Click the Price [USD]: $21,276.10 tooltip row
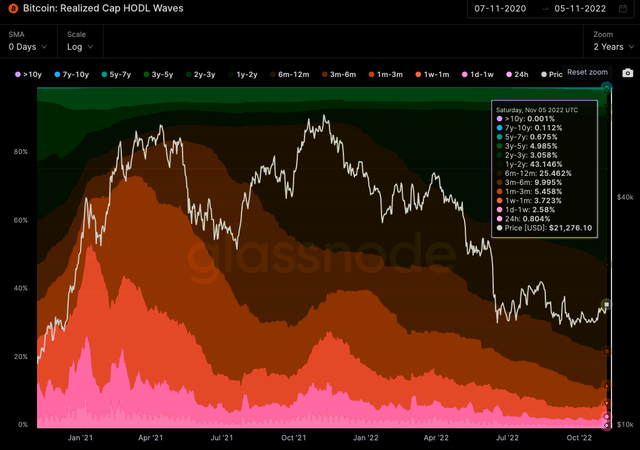640x450 pixels. tap(544, 228)
